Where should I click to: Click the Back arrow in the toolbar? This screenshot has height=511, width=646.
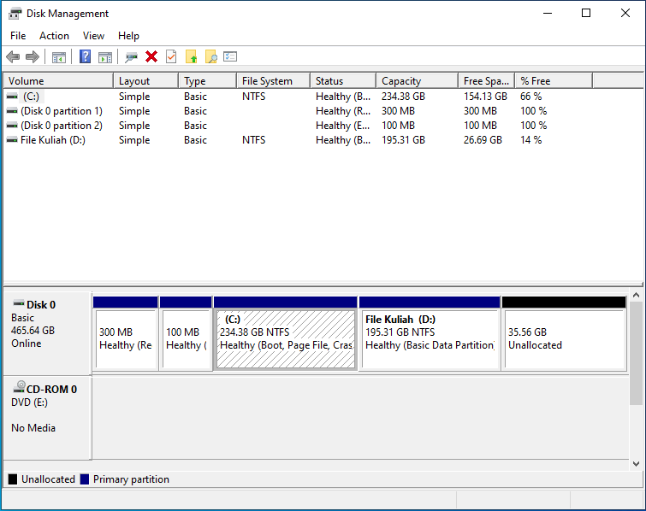(x=13, y=57)
